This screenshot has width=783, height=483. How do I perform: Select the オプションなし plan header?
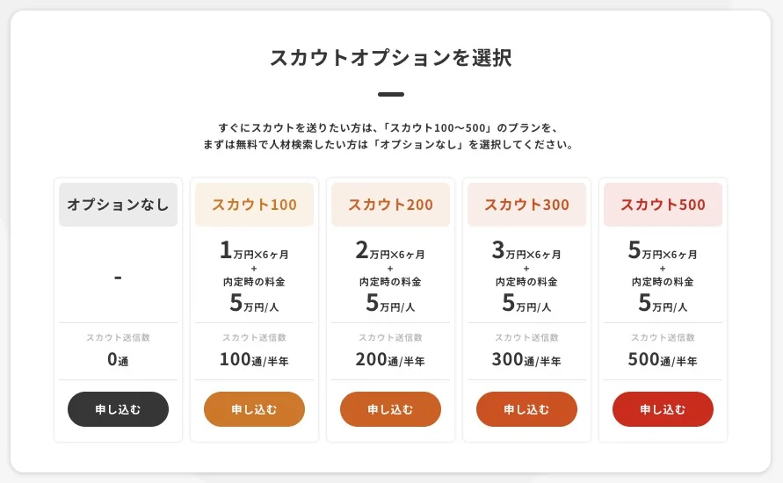point(118,205)
